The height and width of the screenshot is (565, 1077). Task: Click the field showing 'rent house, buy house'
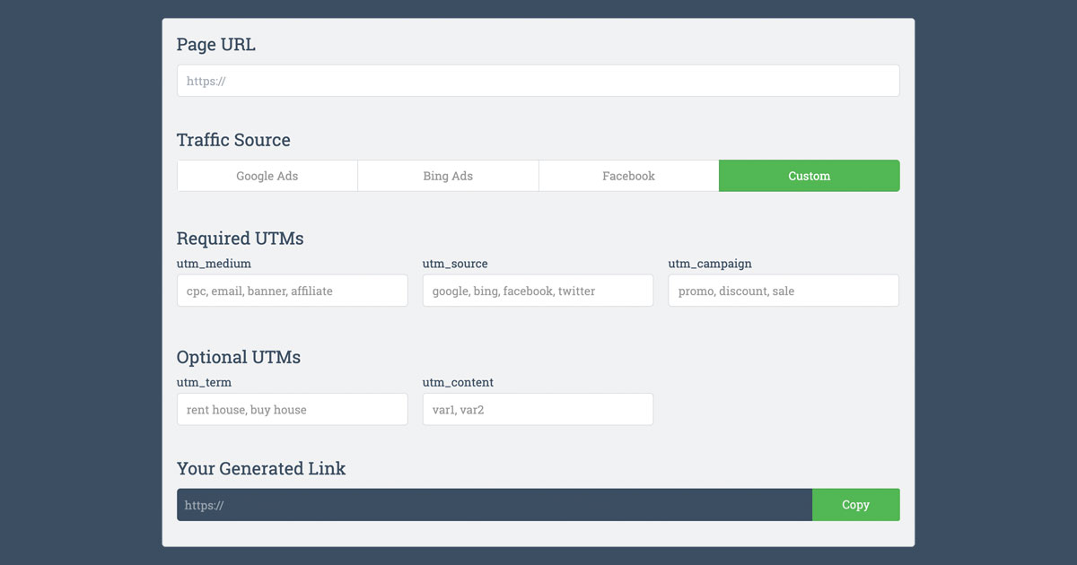coord(292,409)
